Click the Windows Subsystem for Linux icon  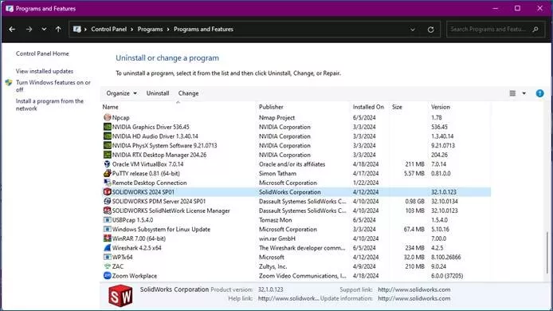108,229
